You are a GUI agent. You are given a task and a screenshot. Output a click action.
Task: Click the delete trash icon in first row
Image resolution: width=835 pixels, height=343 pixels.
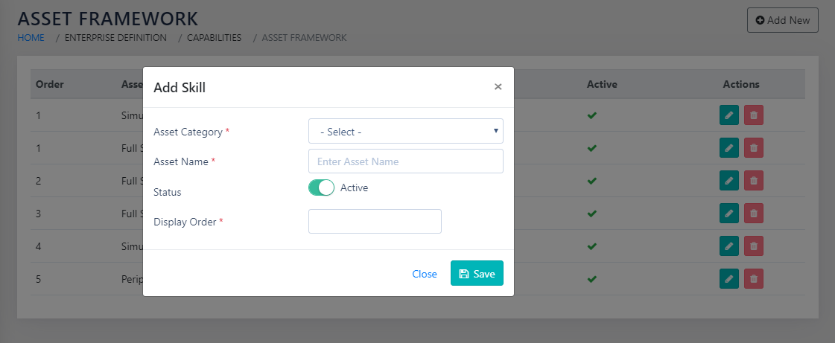coord(753,115)
